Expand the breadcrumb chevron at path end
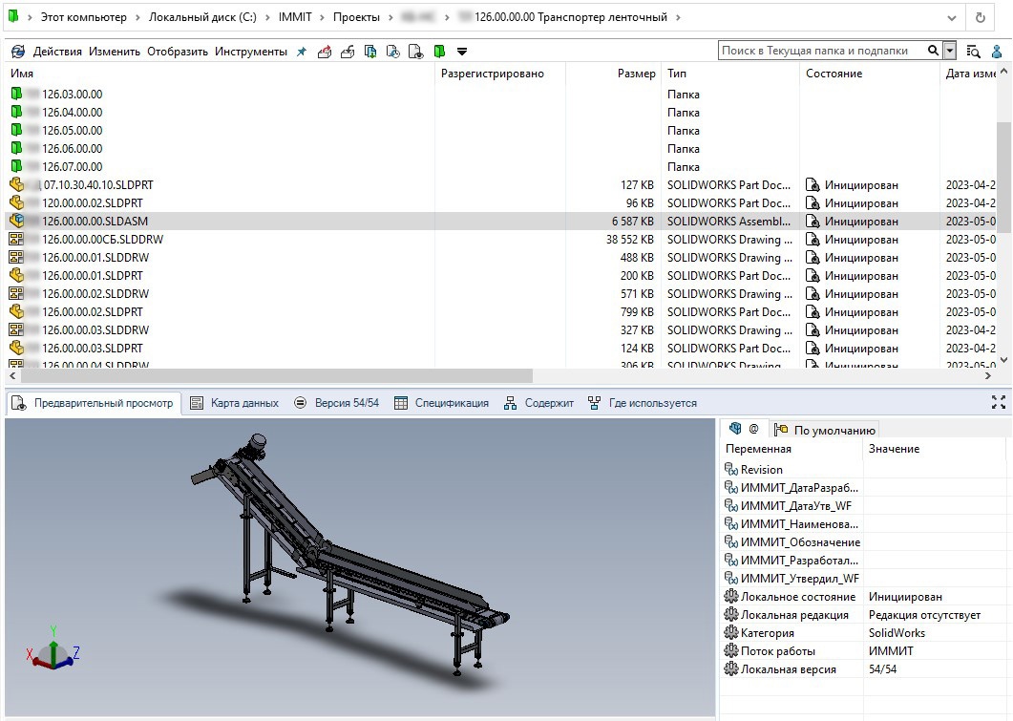 pyautogui.click(x=953, y=16)
